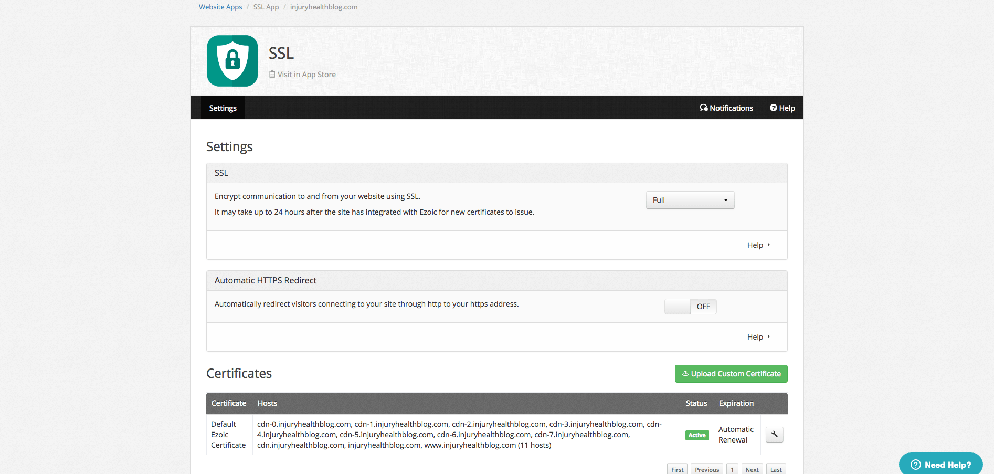Open Notifications in the black navbar
The height and width of the screenshot is (474, 994).
(726, 108)
